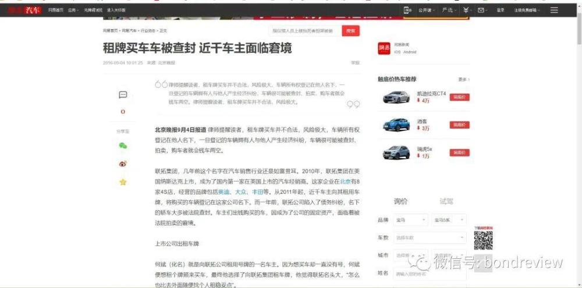Viewport: 582px width, 288px height.
Task: Click the mobile phone icon in header
Action: point(407,10)
